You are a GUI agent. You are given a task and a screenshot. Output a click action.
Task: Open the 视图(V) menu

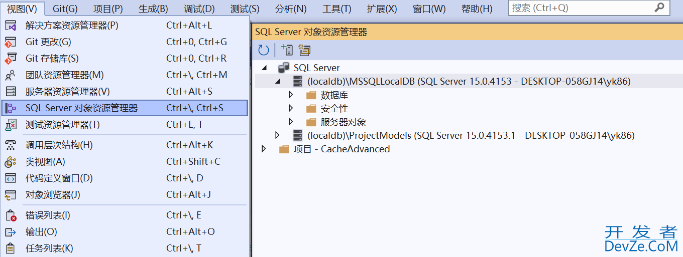(22, 9)
